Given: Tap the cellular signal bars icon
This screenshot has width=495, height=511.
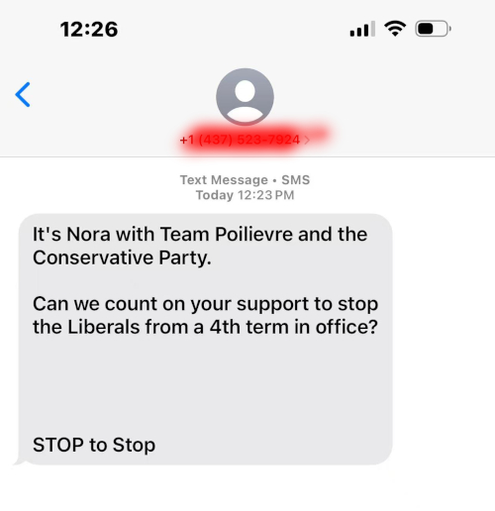Looking at the screenshot, I should (362, 29).
